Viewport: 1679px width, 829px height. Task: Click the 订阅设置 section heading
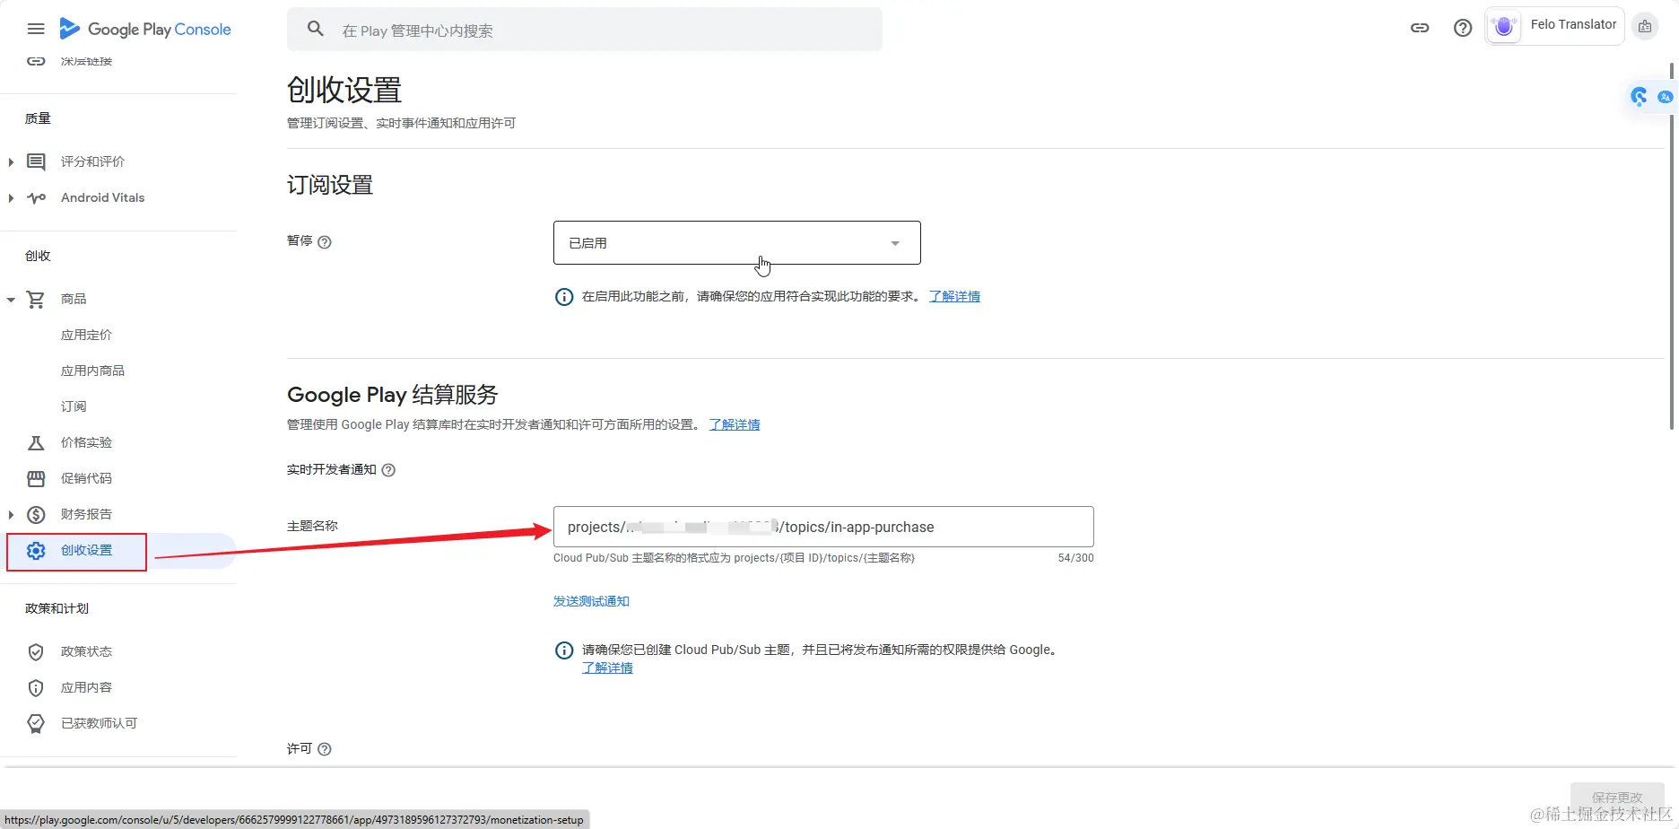(330, 185)
